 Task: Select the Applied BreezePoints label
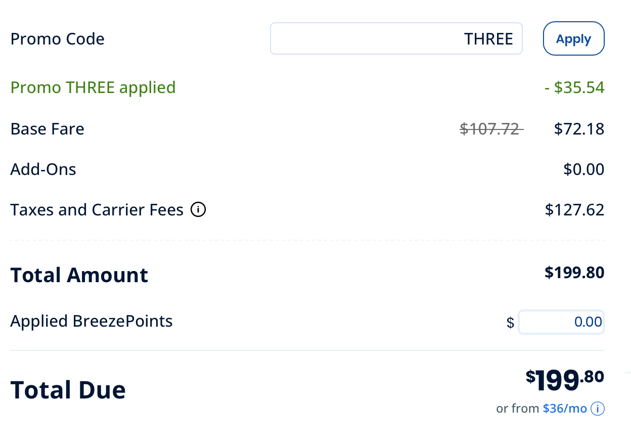tap(92, 321)
